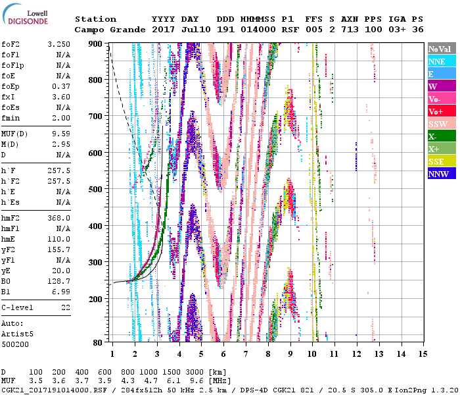Click the foF2 value 3.250
The image size is (460, 395).
tap(60, 44)
